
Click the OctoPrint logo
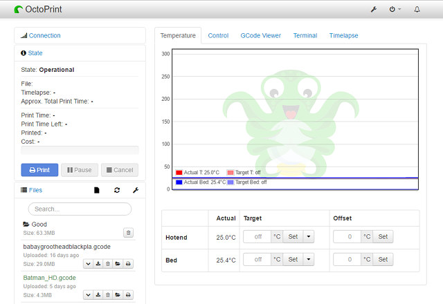pyautogui.click(x=38, y=9)
